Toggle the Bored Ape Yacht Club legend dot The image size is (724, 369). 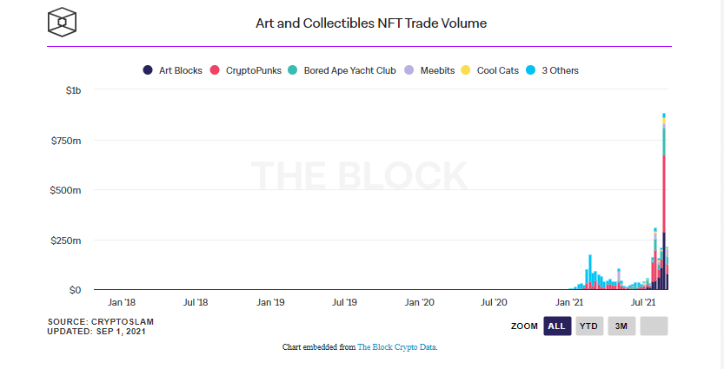292,70
